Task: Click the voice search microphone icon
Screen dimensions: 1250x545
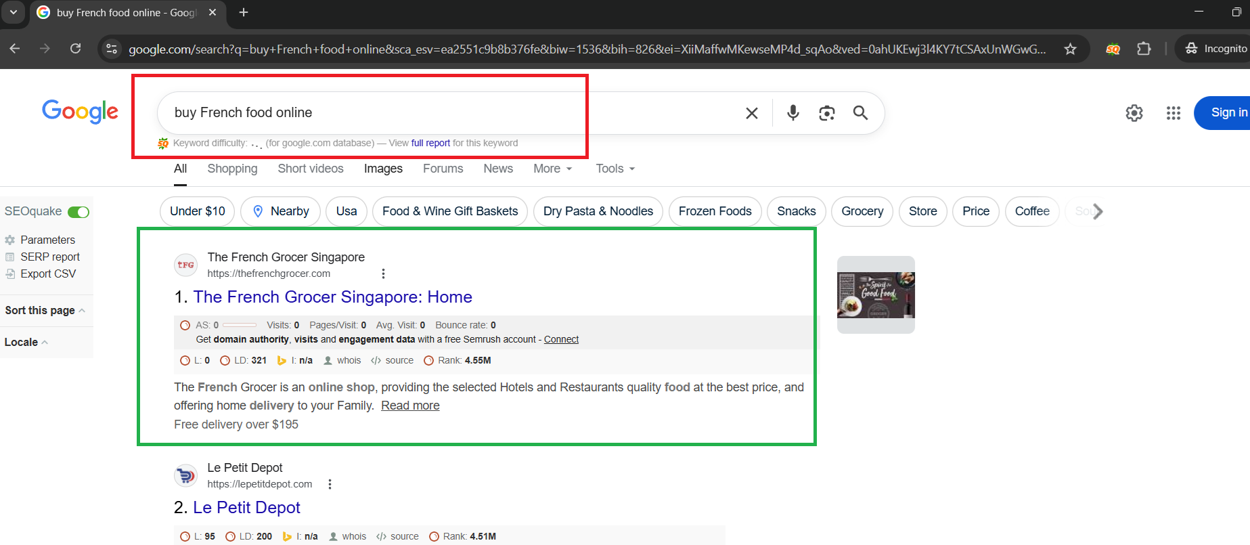Action: click(x=793, y=112)
